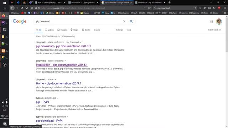
Task: Expand options arrow for installing result
Action: 65,61
